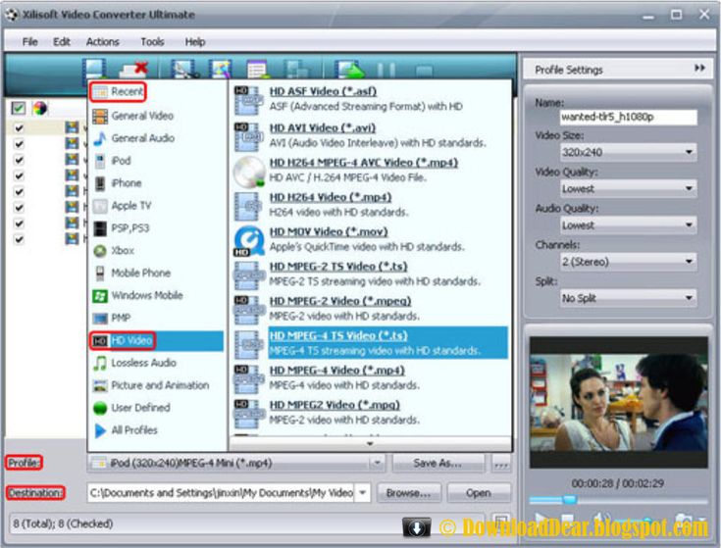Open the Video Quality dropdown
This screenshot has width=721, height=548.
[628, 188]
